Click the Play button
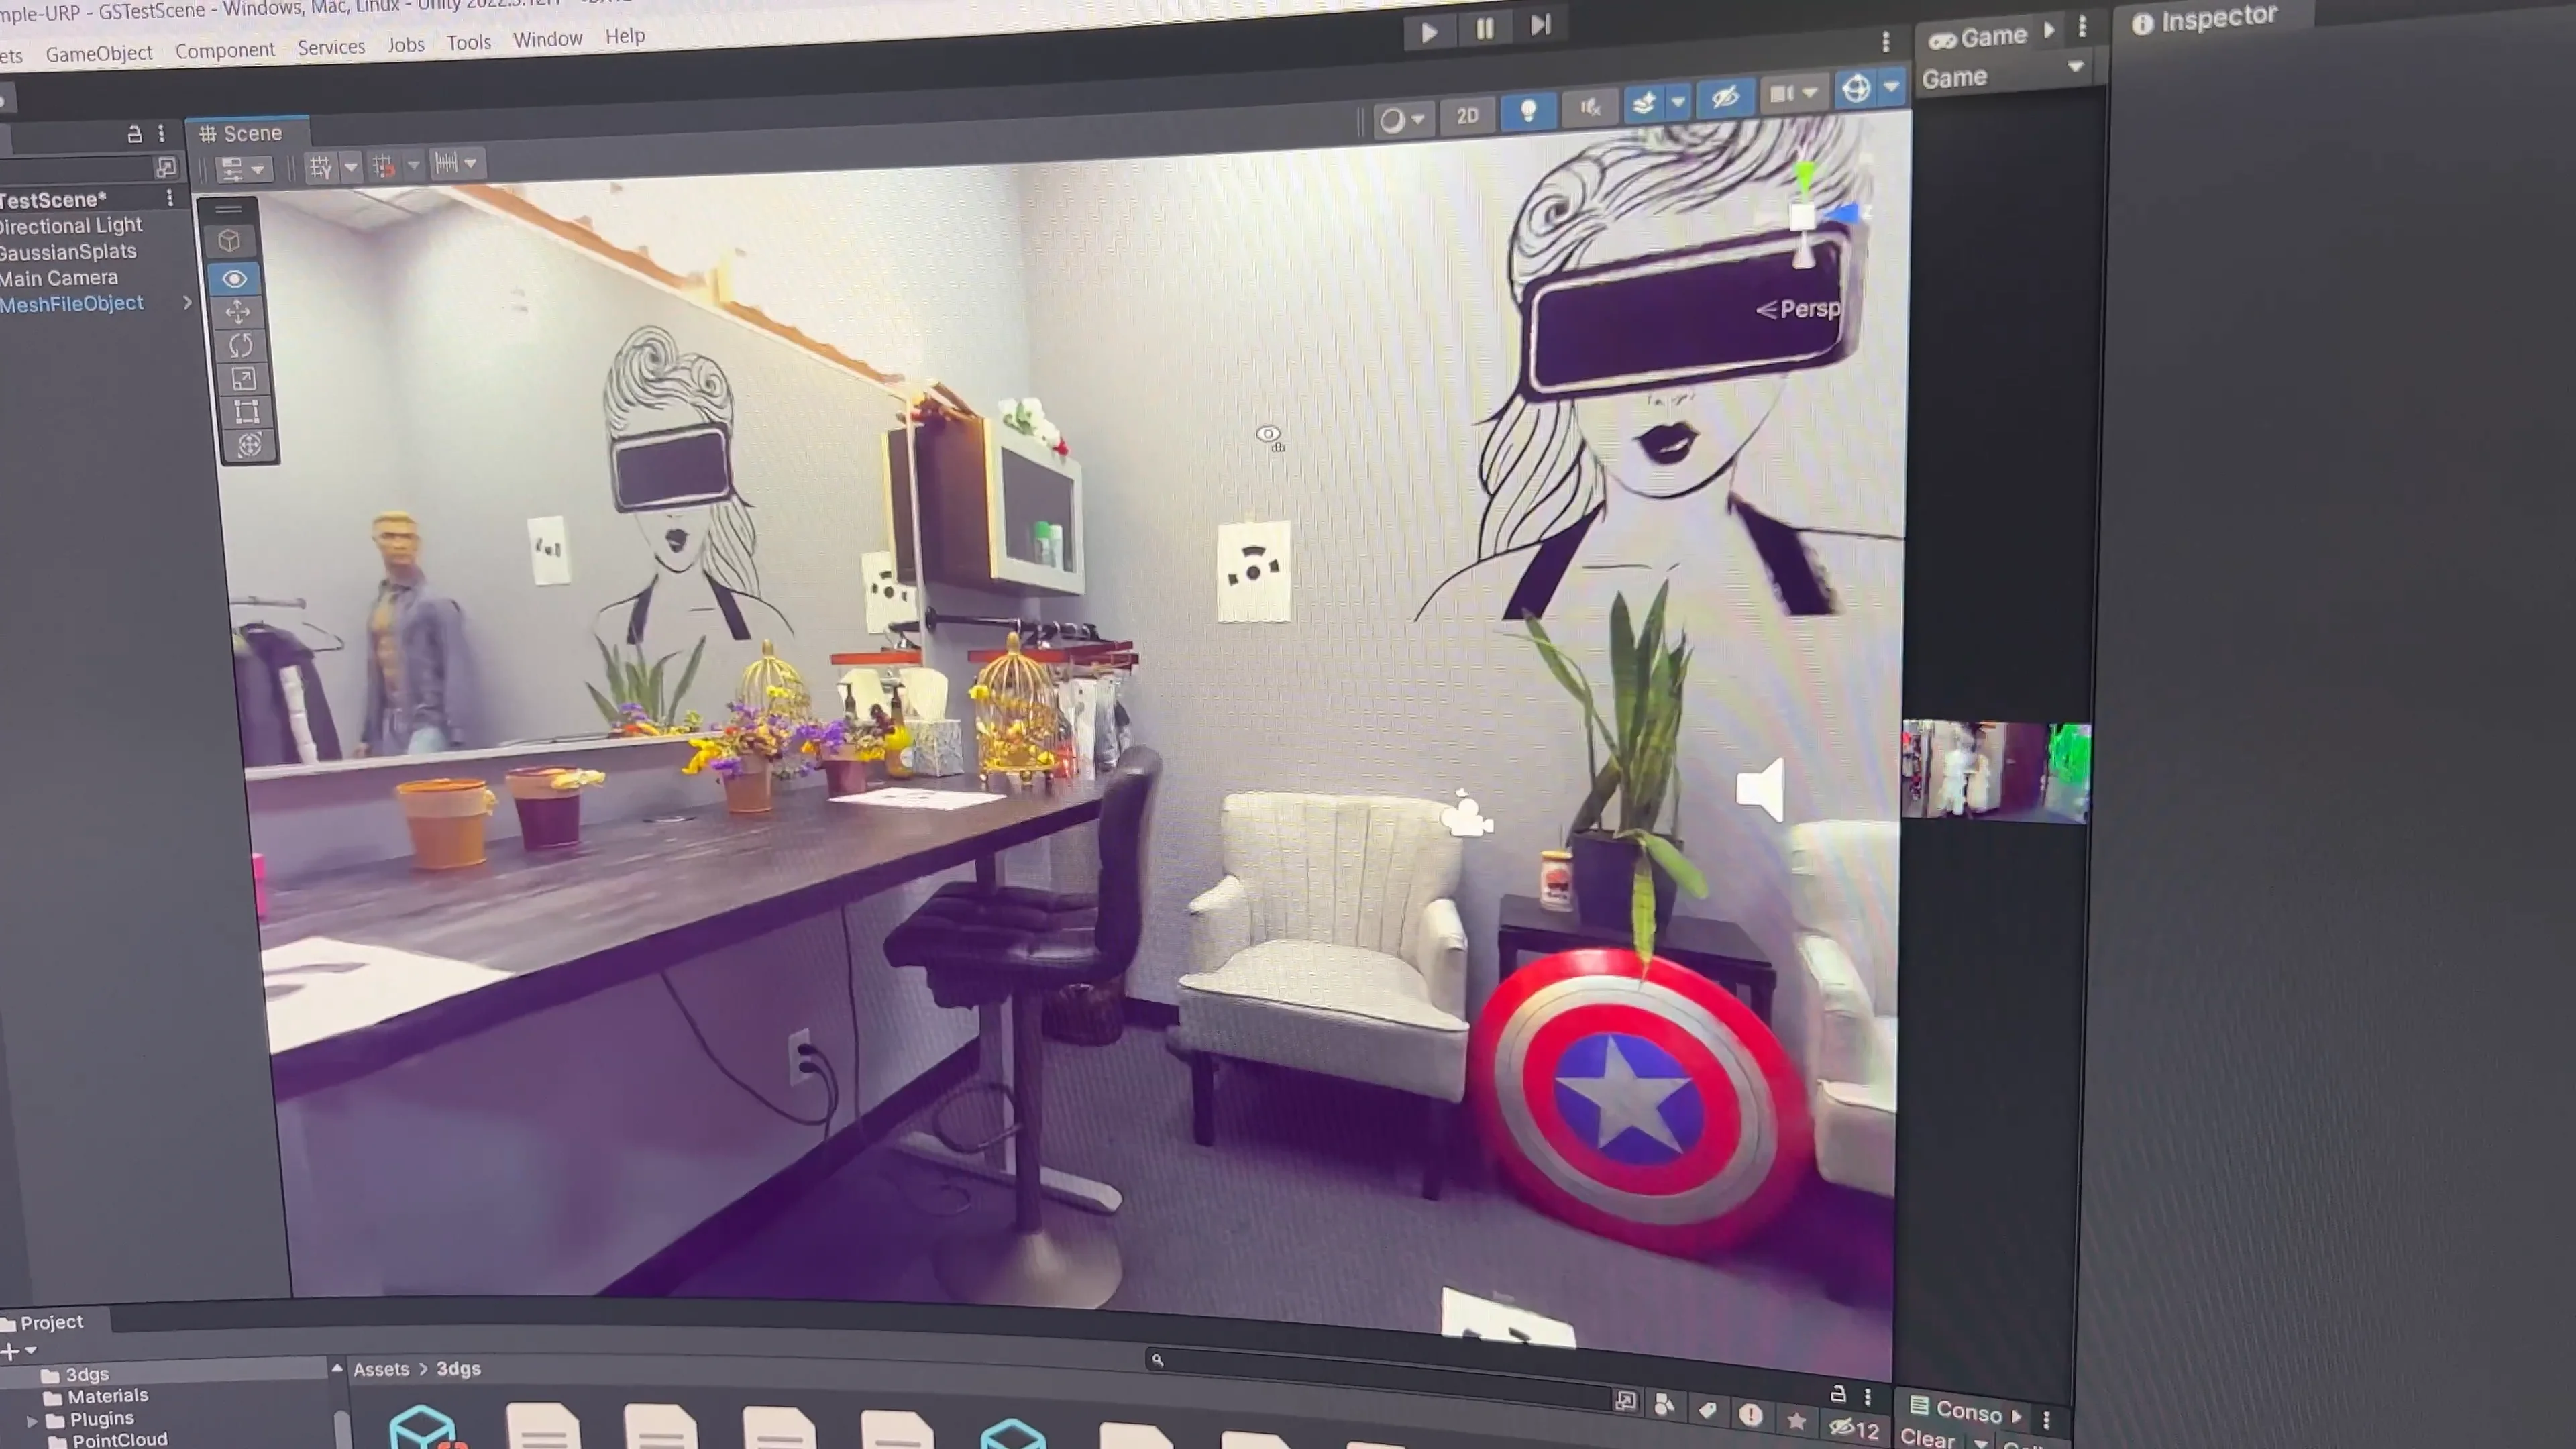 pos(1429,32)
